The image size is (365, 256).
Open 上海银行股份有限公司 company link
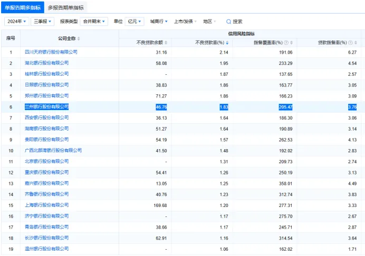46,205
